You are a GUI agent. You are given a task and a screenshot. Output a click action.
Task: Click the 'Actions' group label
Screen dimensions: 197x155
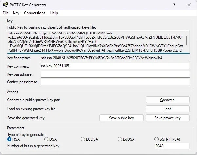pos(12,92)
